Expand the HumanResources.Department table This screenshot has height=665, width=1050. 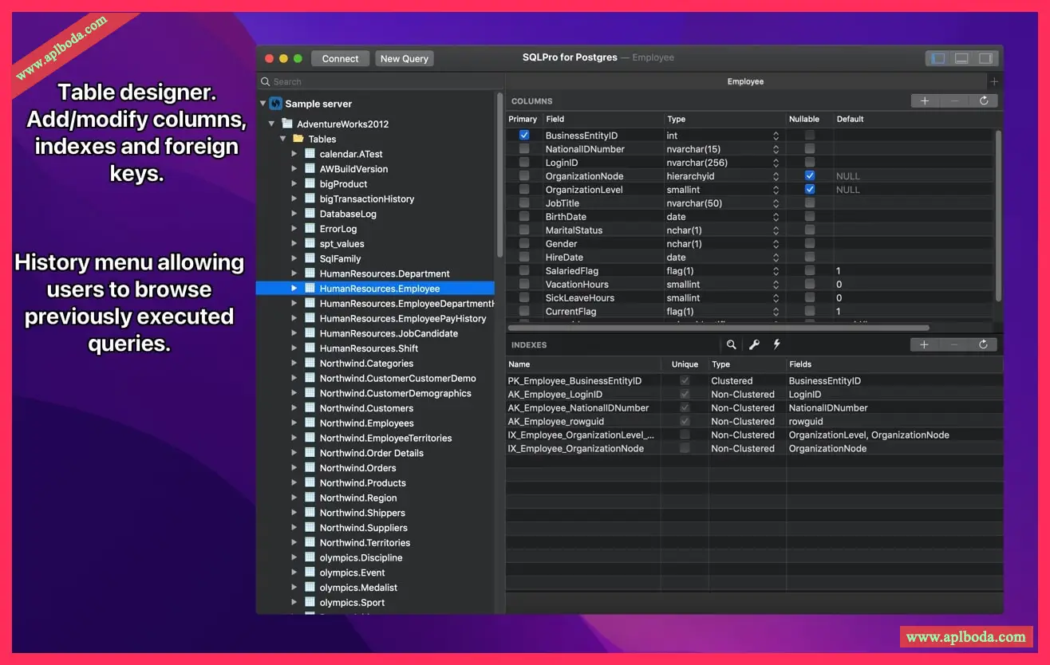tap(294, 273)
